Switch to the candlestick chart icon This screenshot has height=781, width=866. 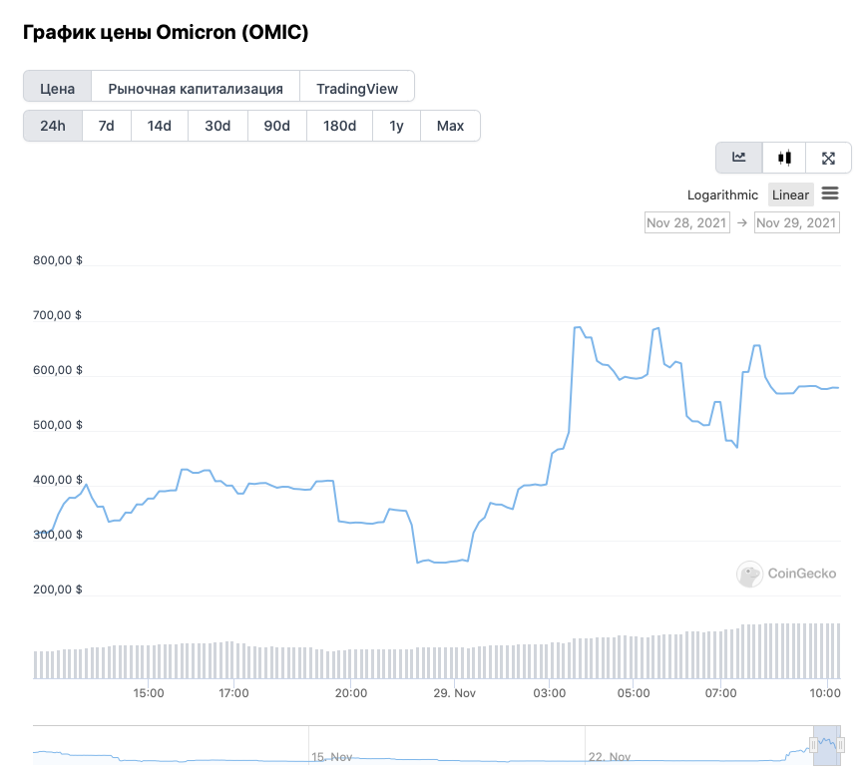point(784,158)
